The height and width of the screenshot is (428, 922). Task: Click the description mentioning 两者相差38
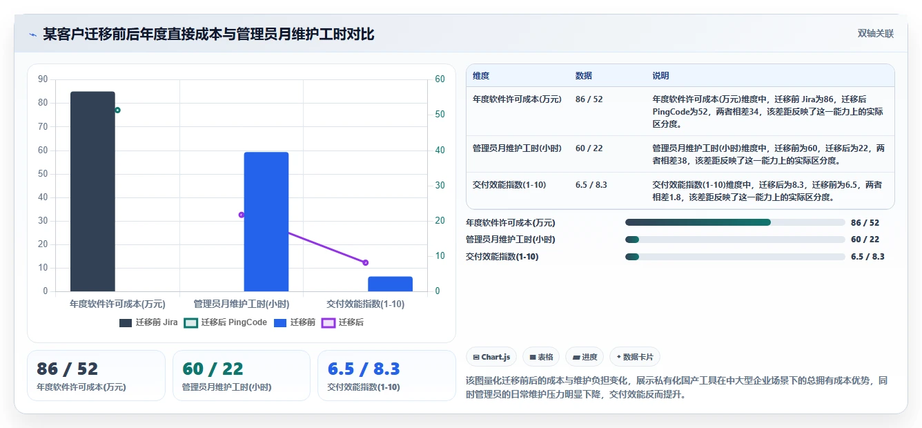pyautogui.click(x=769, y=155)
